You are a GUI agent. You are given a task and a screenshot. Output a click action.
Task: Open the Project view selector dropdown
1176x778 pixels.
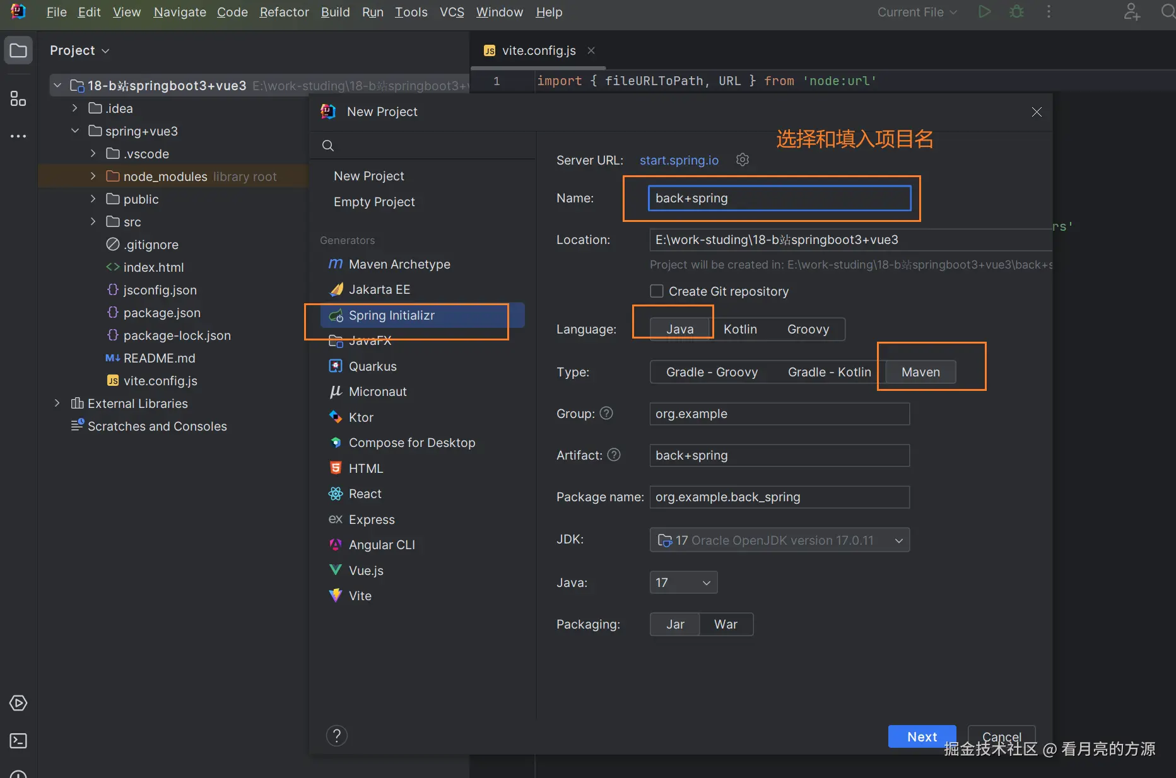79,50
